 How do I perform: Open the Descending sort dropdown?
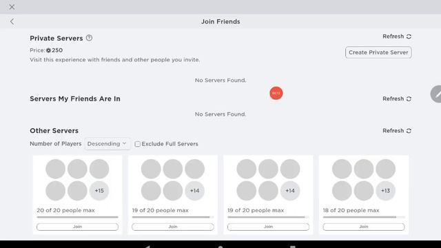[107, 144]
